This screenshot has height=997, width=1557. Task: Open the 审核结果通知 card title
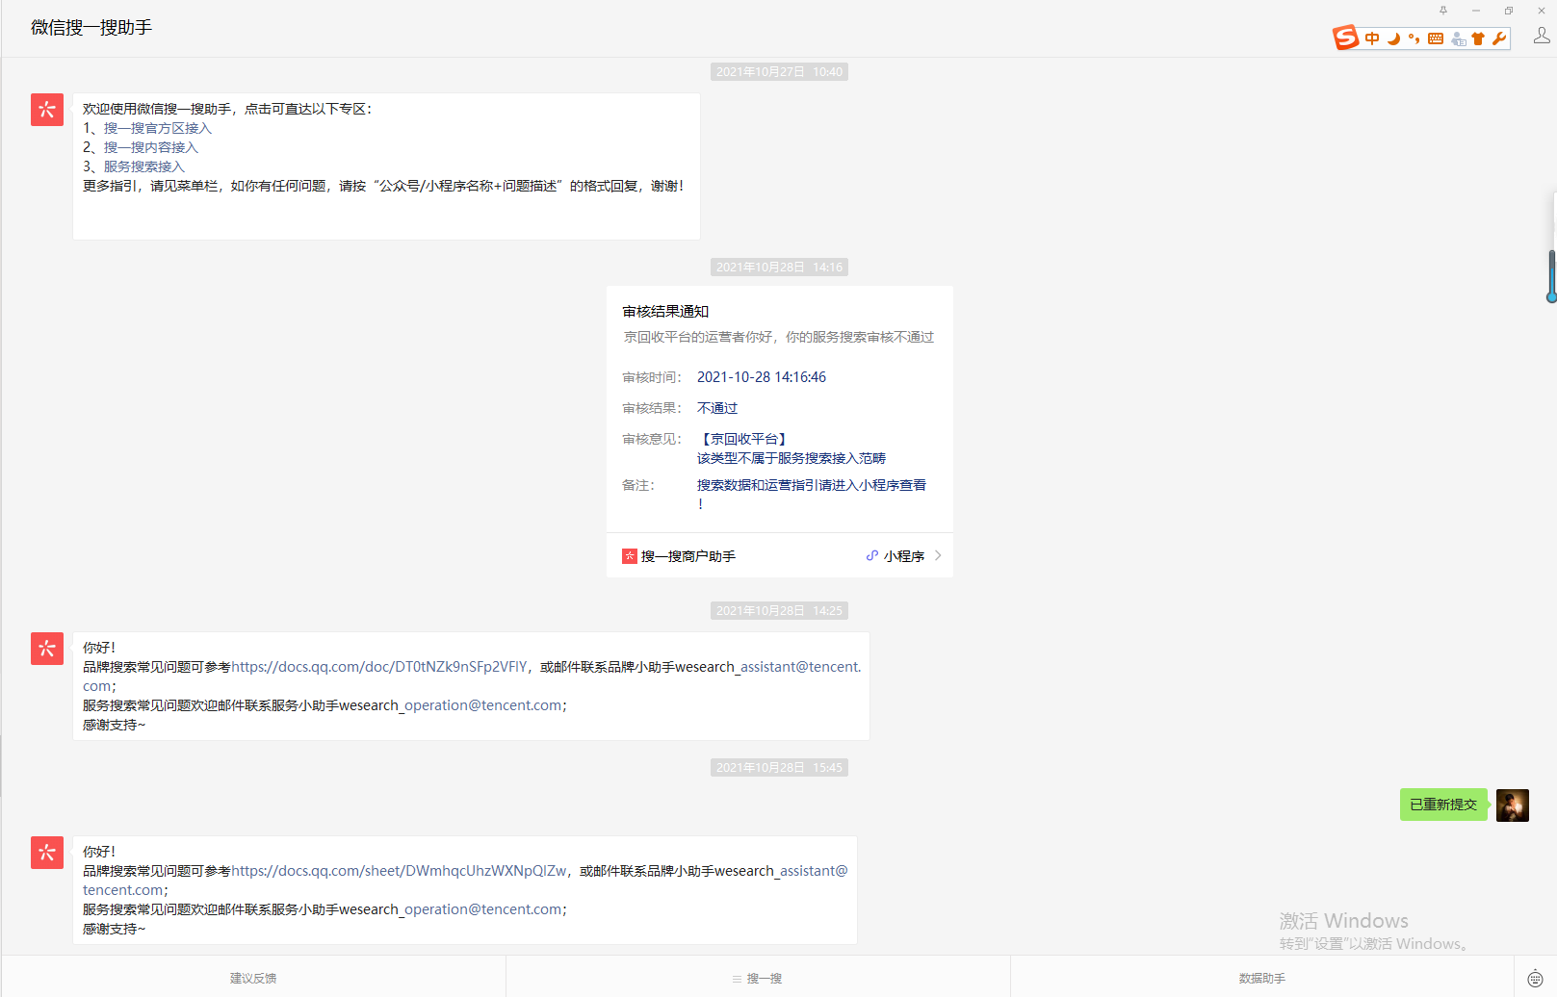[665, 312]
